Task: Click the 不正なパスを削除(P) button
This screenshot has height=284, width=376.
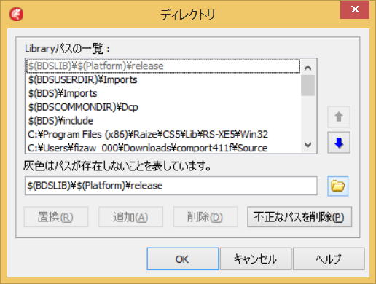Action: click(299, 217)
